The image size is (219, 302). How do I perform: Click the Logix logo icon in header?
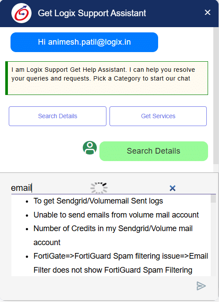pyautogui.click(x=21, y=13)
